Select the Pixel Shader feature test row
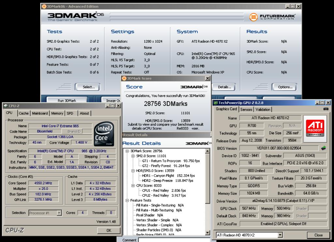The width and height of the screenshot is (334, 242). pyautogui.click(x=149, y=215)
